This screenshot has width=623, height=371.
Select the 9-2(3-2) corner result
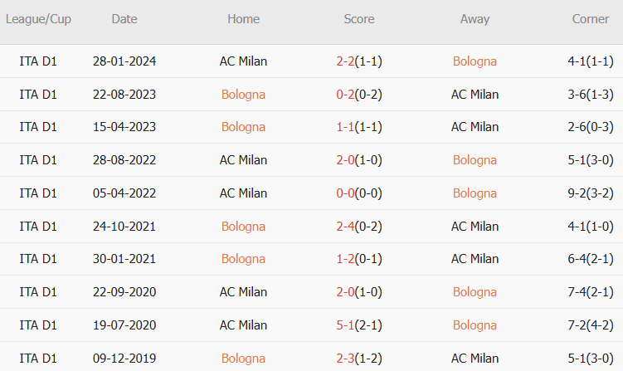591,193
